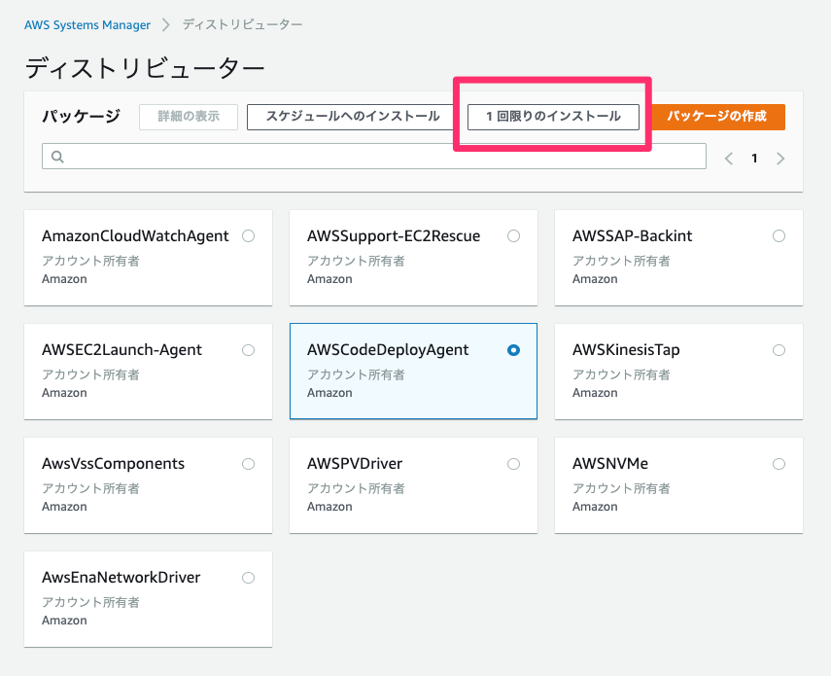The width and height of the screenshot is (831, 676).
Task: Select the AWSSAP-Backint package radio button
Action: [x=779, y=235]
